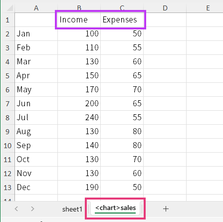Image resolution: width=223 pixels, height=222 pixels.
Task: Click the May cell
Action: pyautogui.click(x=36, y=90)
